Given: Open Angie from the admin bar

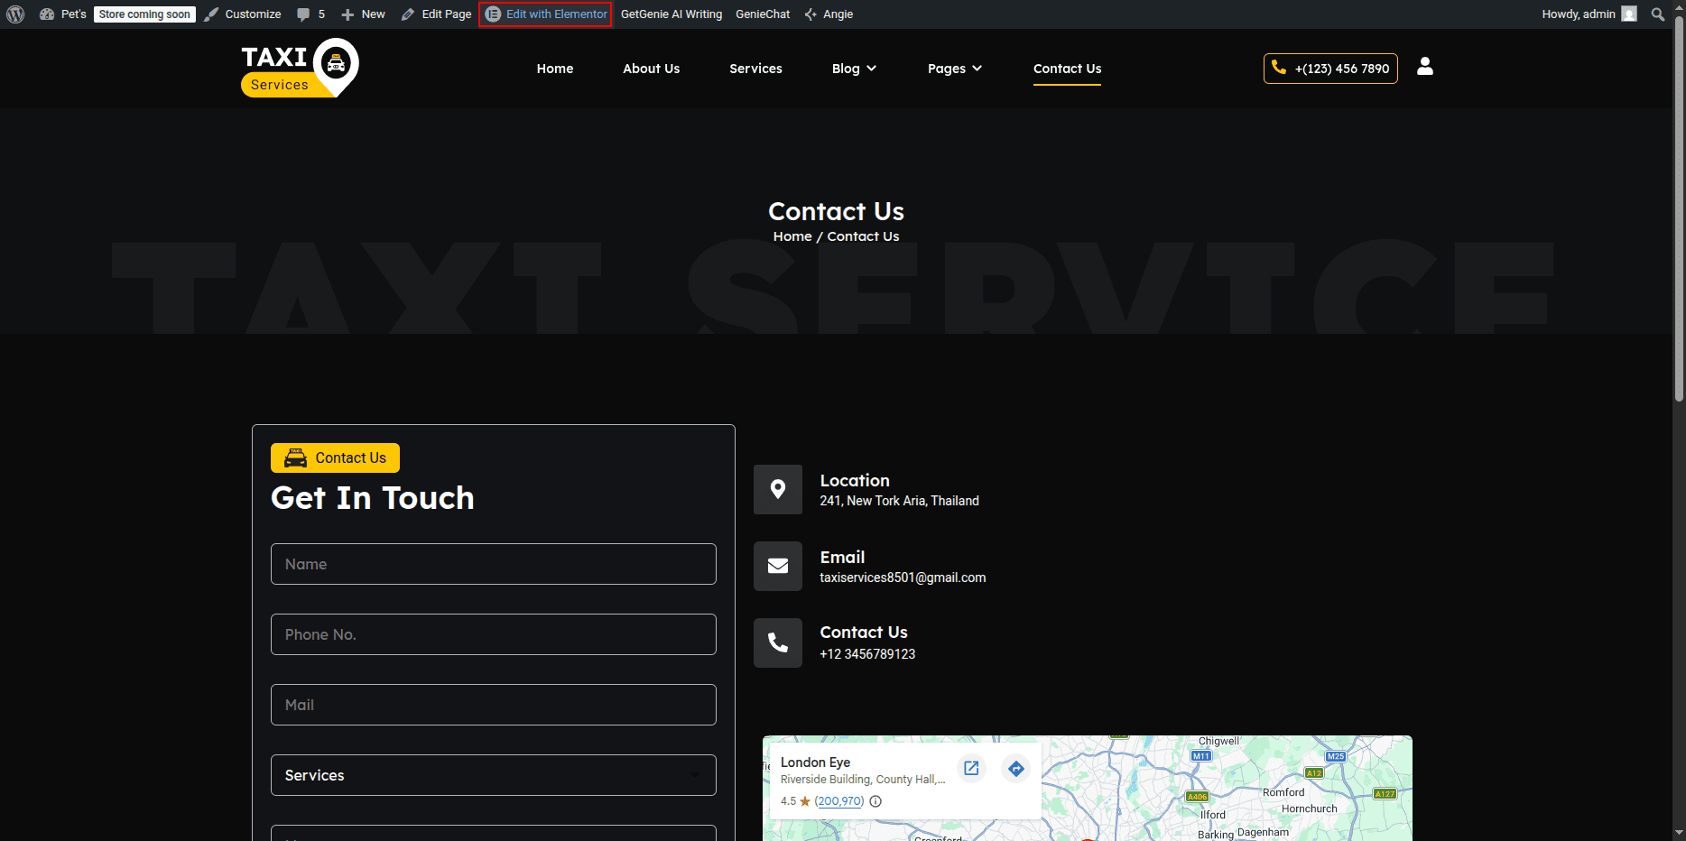Looking at the screenshot, I should point(829,14).
